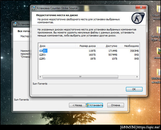Viewport: 161px width, 130px height.
Task: Close the Counter-Strike Source disk space dialog
Action: click(x=141, y=7)
